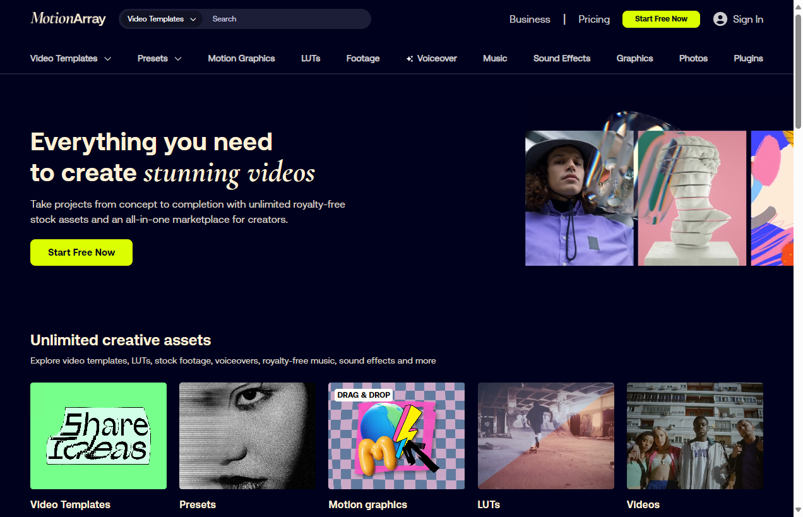
Task: Open the Motion Graphics nav item
Action: 241,58
